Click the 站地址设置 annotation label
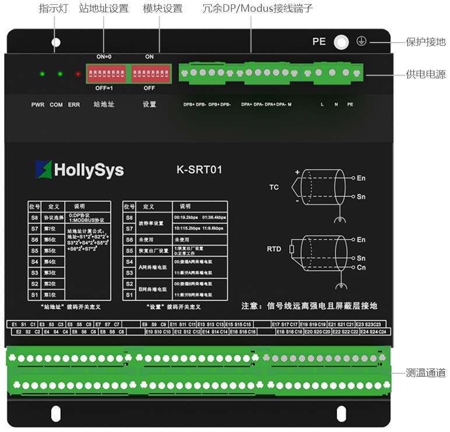Screen dimensions: 450x432 [x=104, y=8]
